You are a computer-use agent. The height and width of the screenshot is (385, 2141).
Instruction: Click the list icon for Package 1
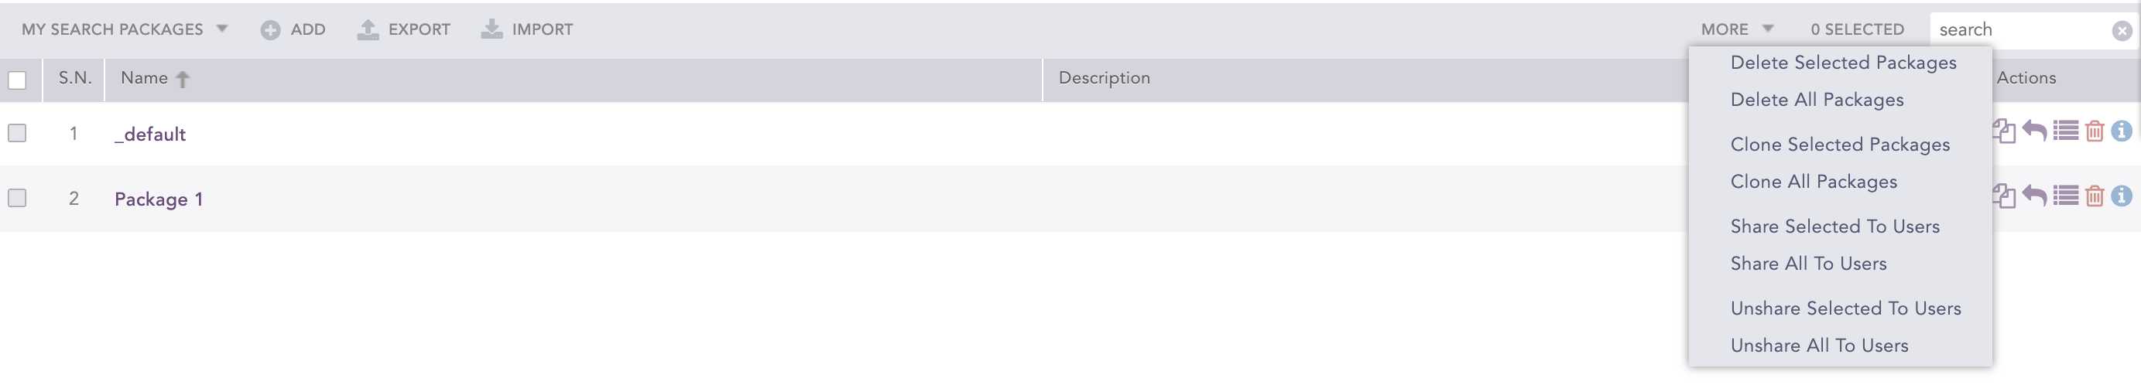coord(2065,196)
